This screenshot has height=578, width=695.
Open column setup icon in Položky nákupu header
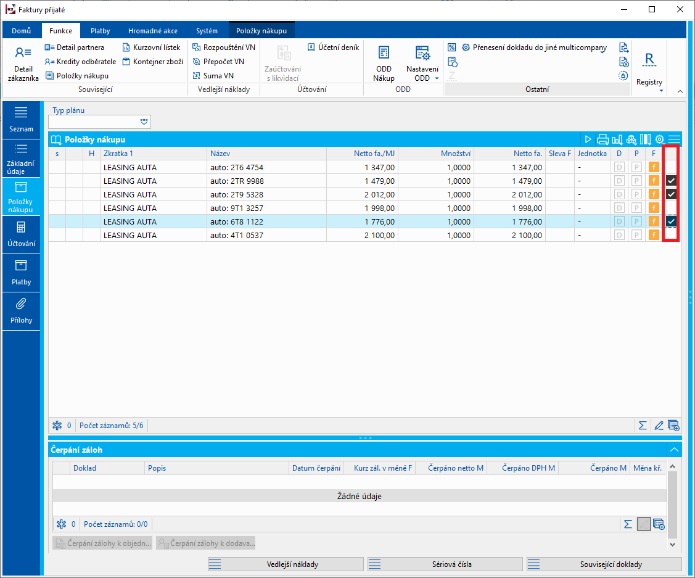[x=645, y=139]
